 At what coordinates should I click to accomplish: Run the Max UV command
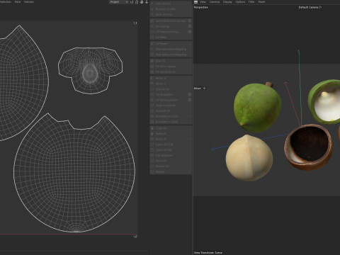pos(171,61)
